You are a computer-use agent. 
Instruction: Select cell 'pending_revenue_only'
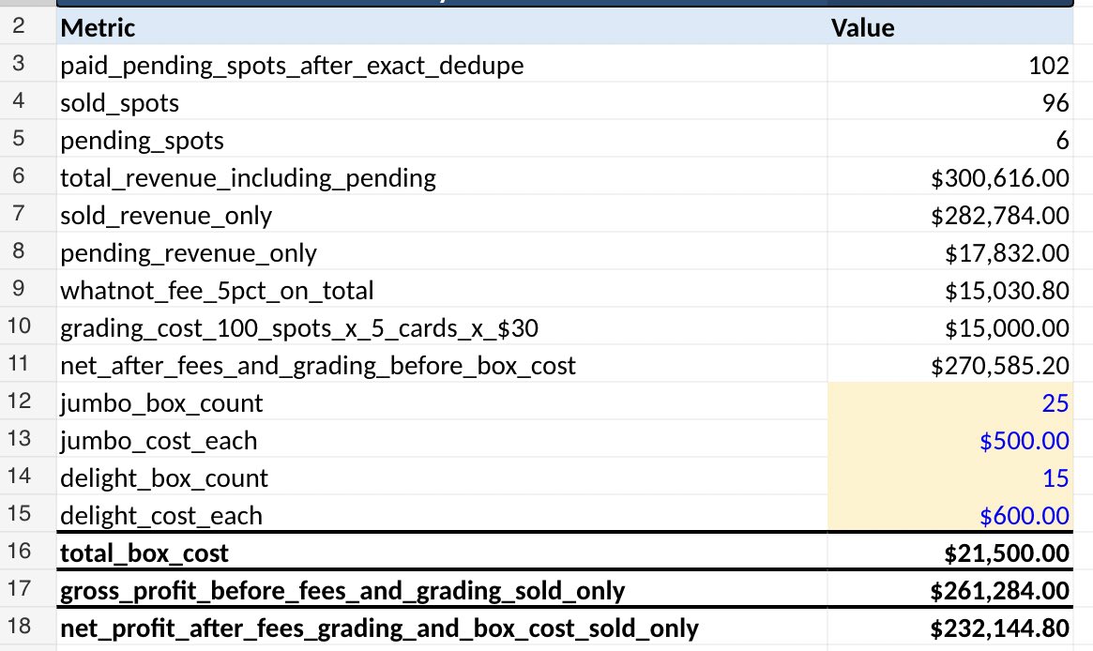(x=442, y=251)
